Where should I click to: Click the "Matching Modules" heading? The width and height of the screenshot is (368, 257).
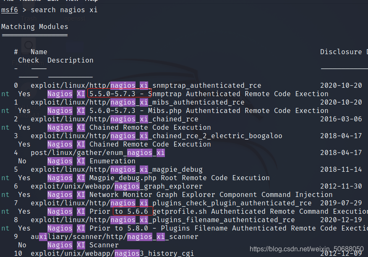(x=35, y=27)
